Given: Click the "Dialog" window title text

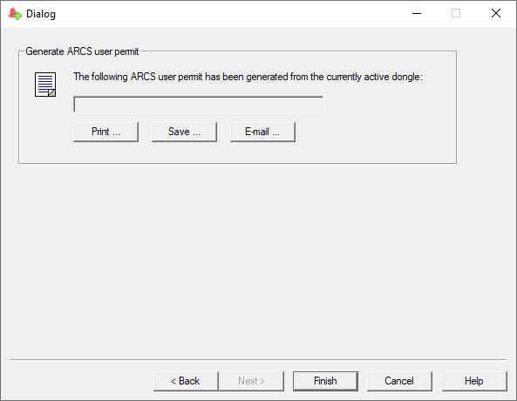Looking at the screenshot, I should (x=41, y=14).
